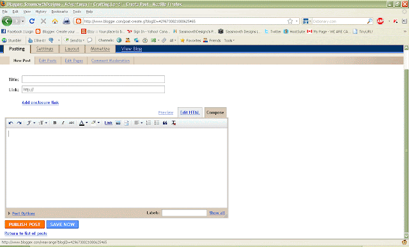The width and height of the screenshot is (409, 247).
Task: Switch to the Edit HTML tab
Action: click(x=190, y=112)
